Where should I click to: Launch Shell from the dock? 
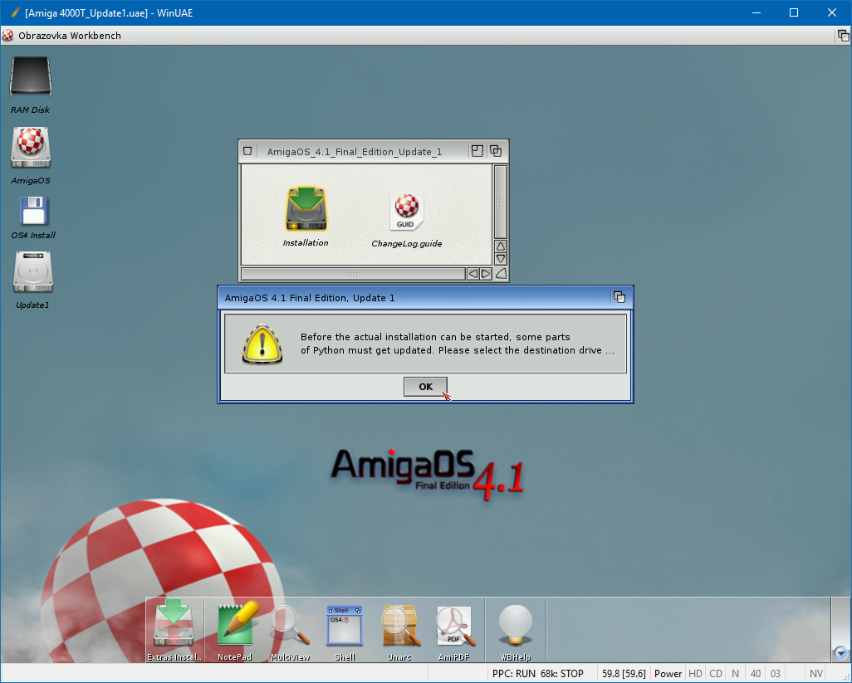coord(345,627)
